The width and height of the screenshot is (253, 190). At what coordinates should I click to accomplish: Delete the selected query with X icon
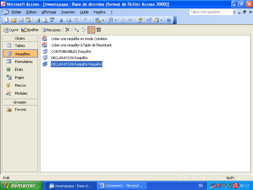click(x=67, y=30)
